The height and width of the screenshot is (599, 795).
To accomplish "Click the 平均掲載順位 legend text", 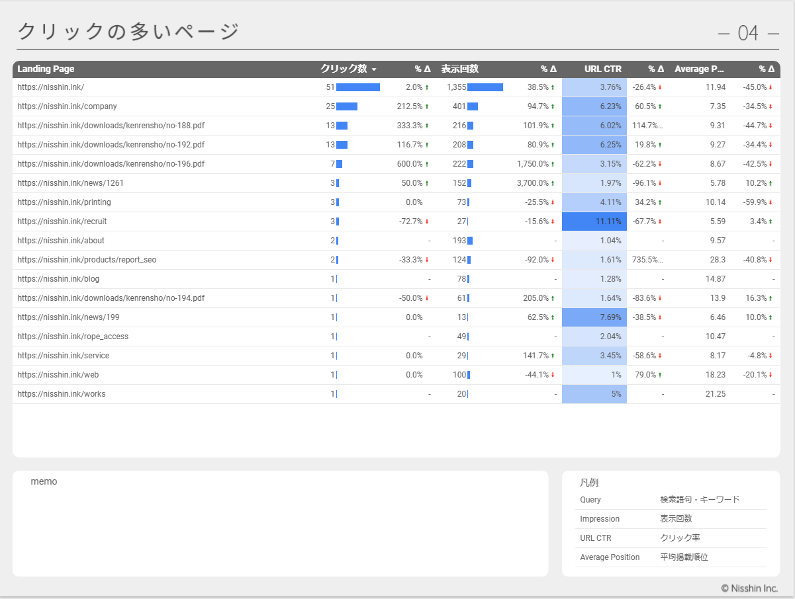I will (684, 557).
